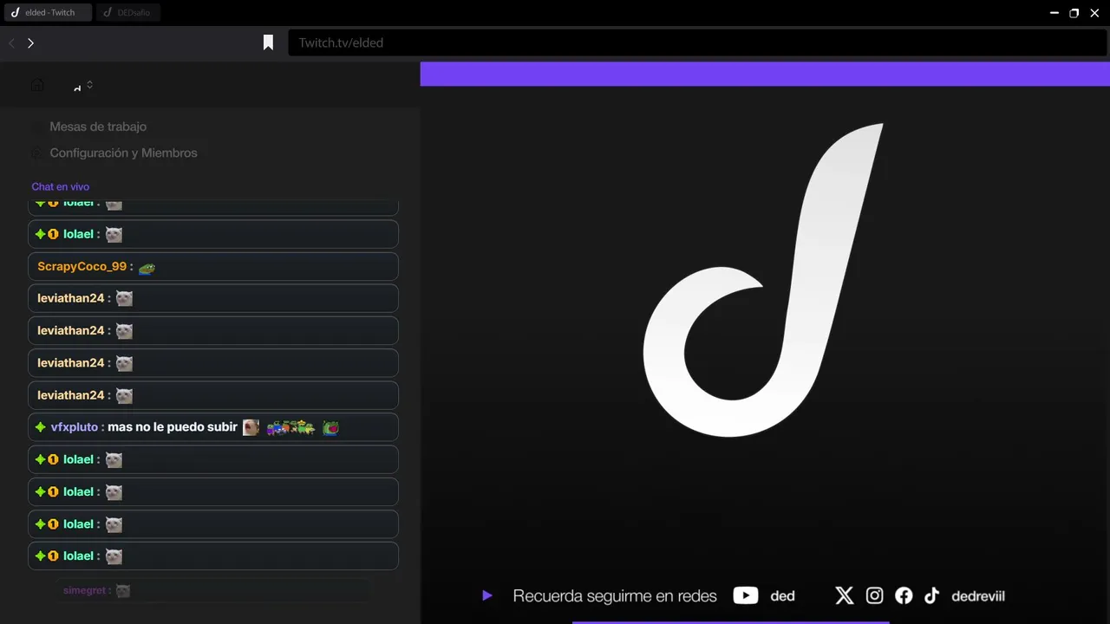
Task: Go back with the left arrow
Action: click(12, 42)
